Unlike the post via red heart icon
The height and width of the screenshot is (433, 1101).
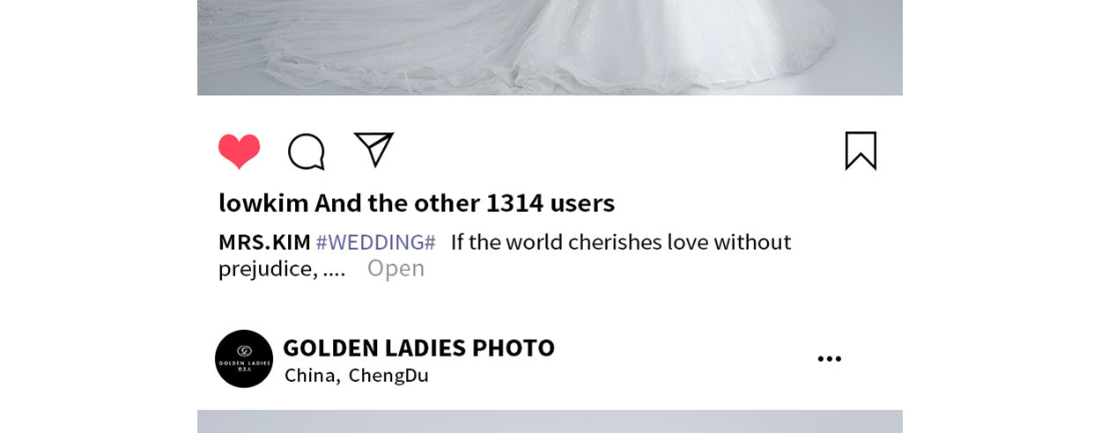coord(240,151)
